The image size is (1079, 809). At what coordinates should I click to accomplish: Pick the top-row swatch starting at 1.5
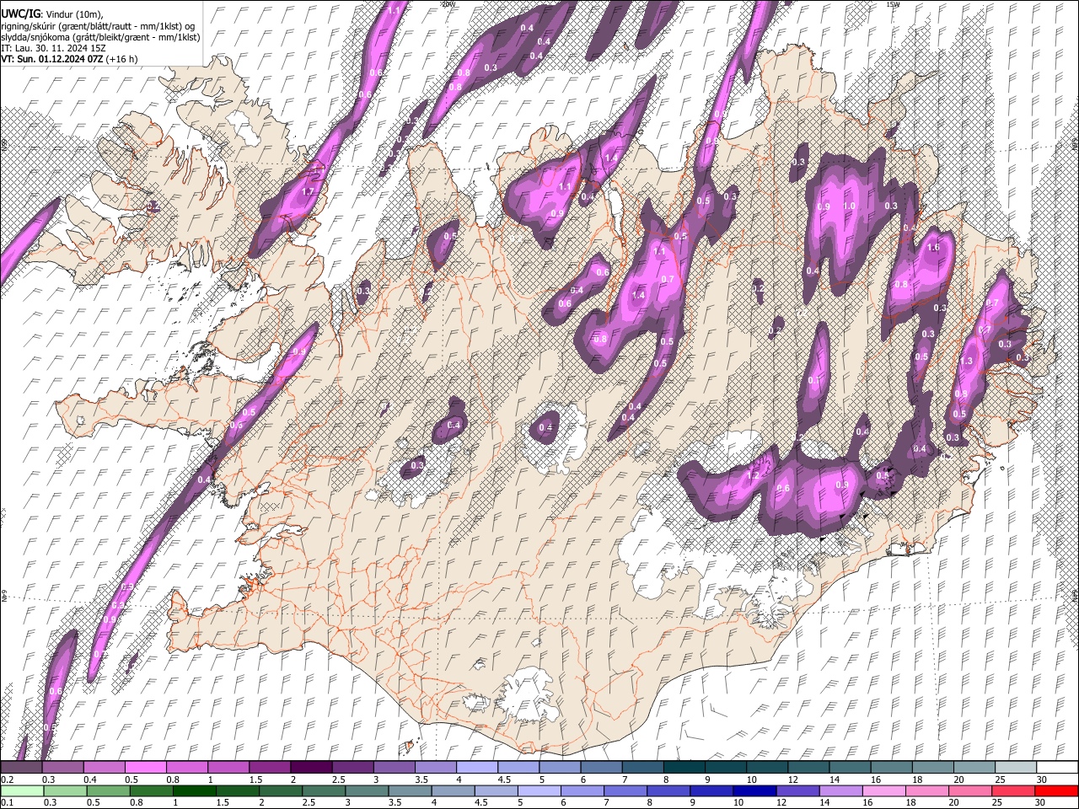(x=270, y=767)
